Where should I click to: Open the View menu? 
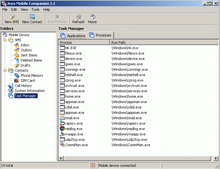(24, 10)
